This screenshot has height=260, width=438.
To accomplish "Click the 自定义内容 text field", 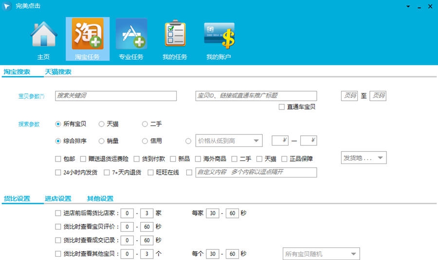I will pyautogui.click(x=255, y=172).
